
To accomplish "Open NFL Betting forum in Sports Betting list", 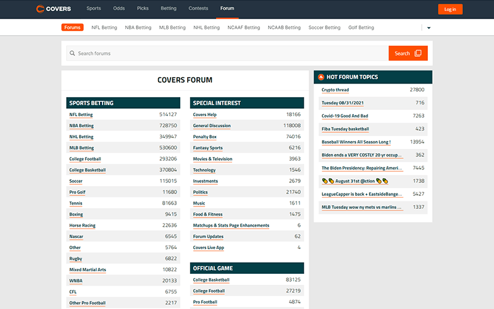I will click(x=81, y=115).
